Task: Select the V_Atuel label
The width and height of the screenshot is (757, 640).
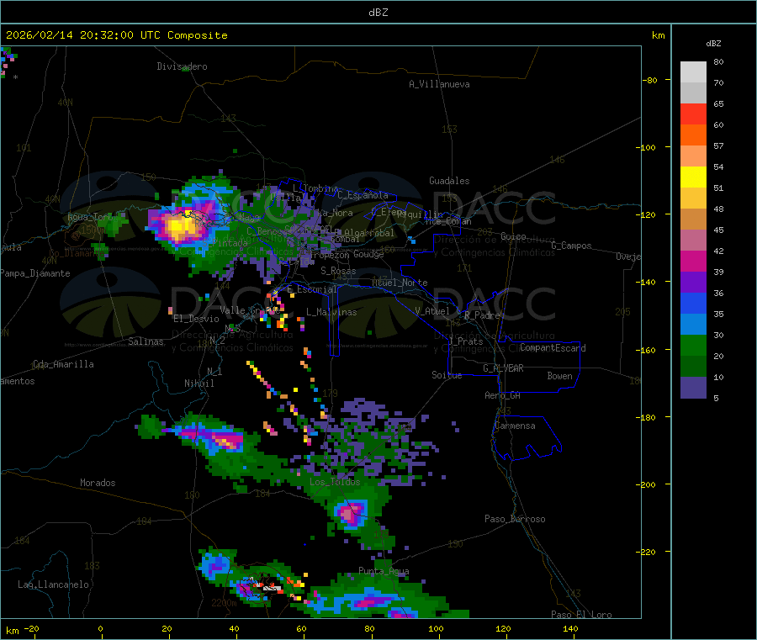Action: 432,311
